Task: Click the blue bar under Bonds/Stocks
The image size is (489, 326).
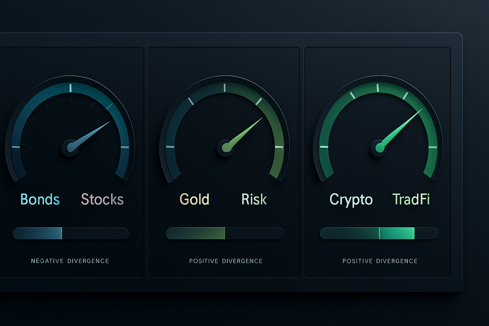Action: [38, 233]
